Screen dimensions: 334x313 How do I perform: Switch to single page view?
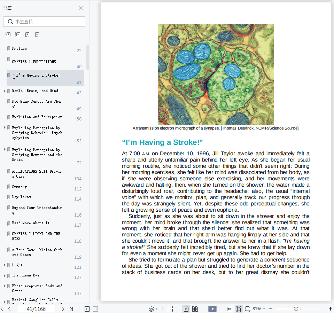[186, 309]
